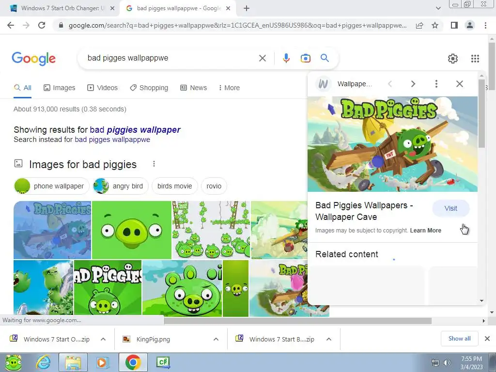496x372 pixels.
Task: Expand options for KingPig.png download
Action: 216,339
